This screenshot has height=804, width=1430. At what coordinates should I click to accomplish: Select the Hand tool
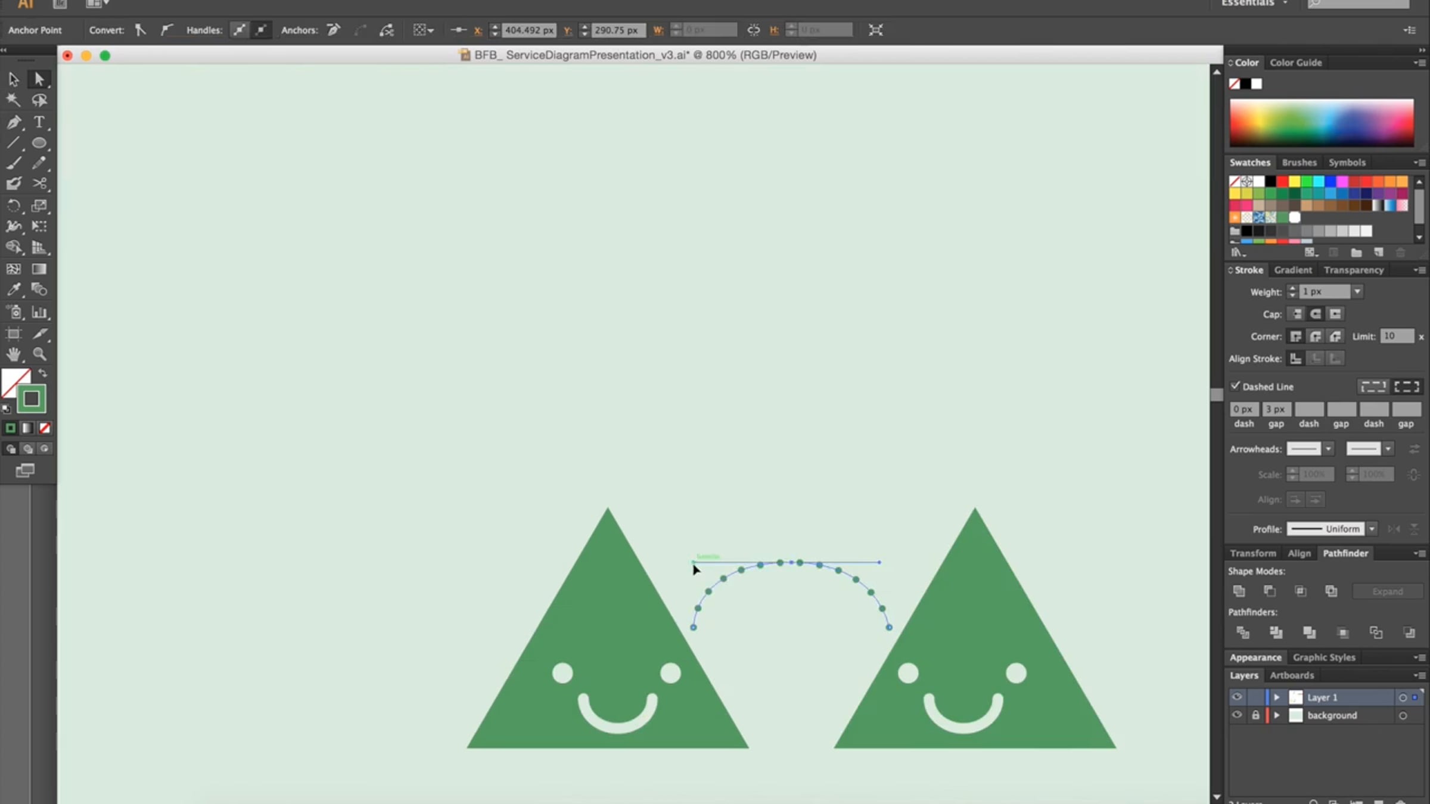14,355
